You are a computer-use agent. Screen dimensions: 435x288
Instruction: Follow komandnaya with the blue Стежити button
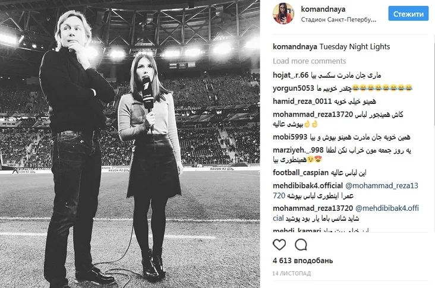pyautogui.click(x=408, y=14)
